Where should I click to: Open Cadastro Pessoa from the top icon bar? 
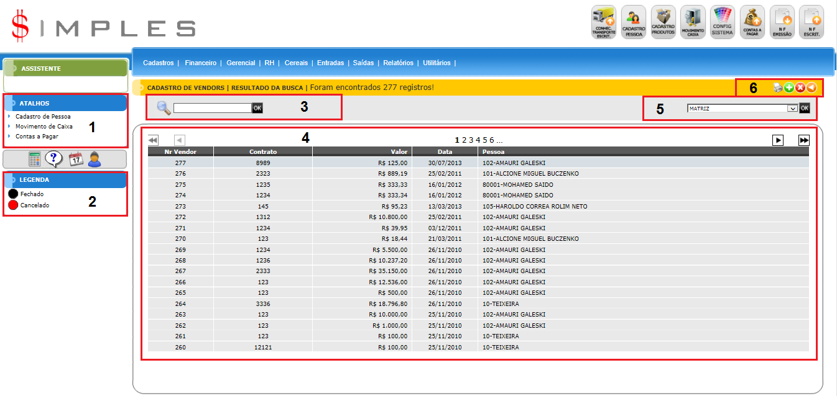(x=633, y=22)
